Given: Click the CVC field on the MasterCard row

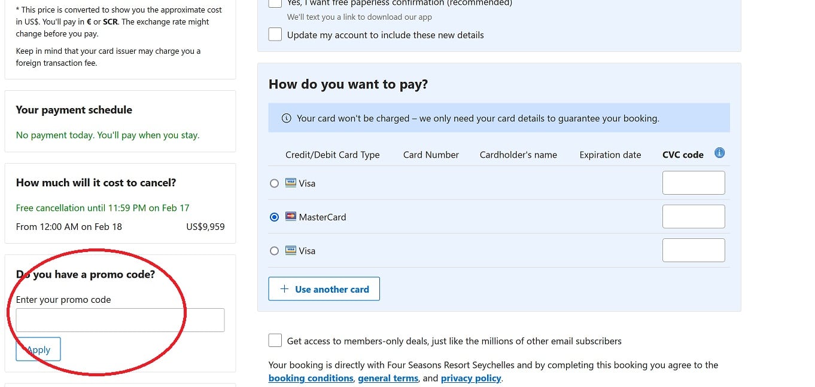Looking at the screenshot, I should (693, 216).
